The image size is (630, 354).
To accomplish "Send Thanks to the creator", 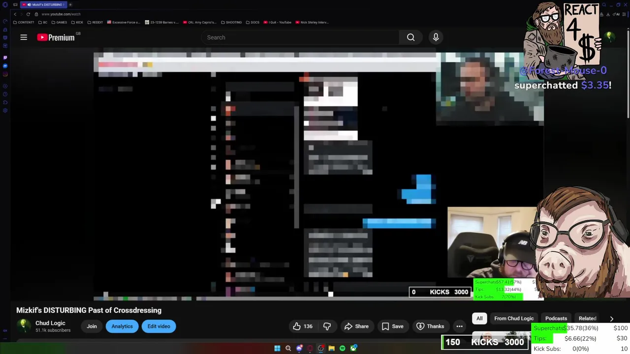I will [430, 326].
